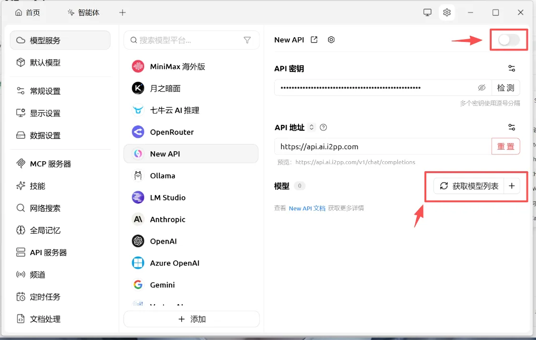
Task: Select Azure OpenAI provider
Action: (191, 263)
